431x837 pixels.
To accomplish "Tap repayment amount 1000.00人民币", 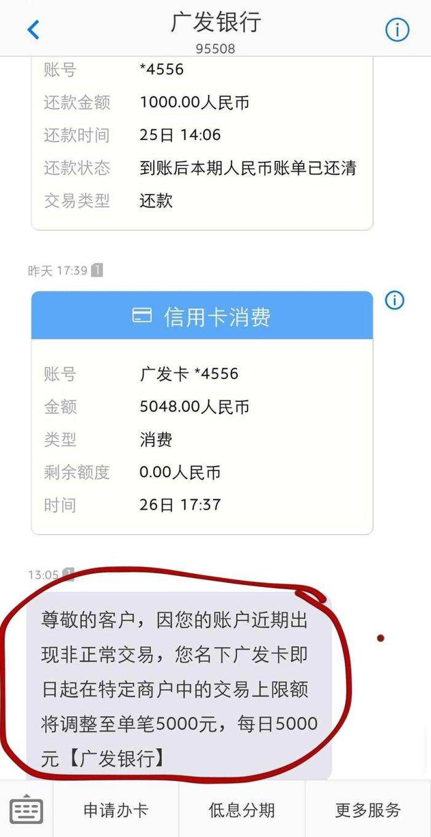I will (x=195, y=102).
